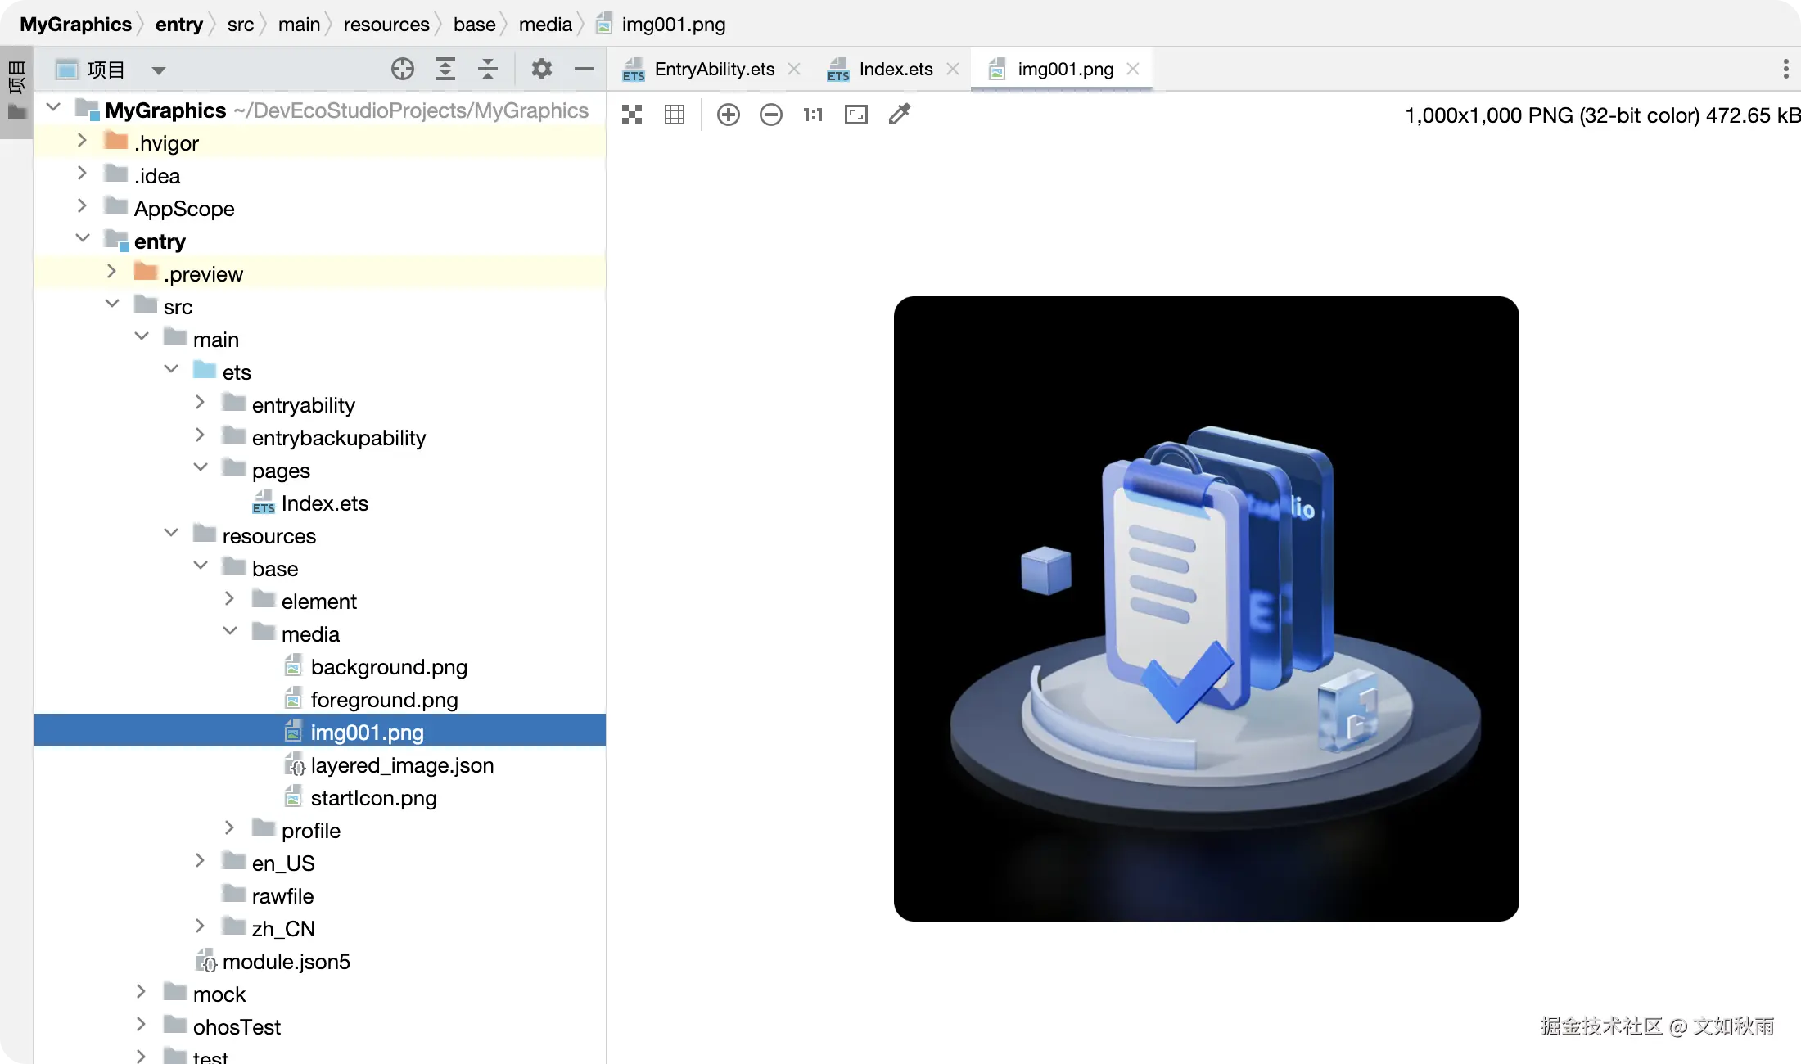Open the project view dropdown

tap(159, 70)
